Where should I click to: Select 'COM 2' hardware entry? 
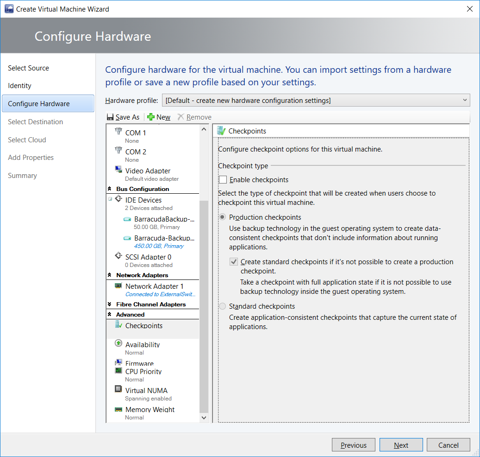coord(153,155)
